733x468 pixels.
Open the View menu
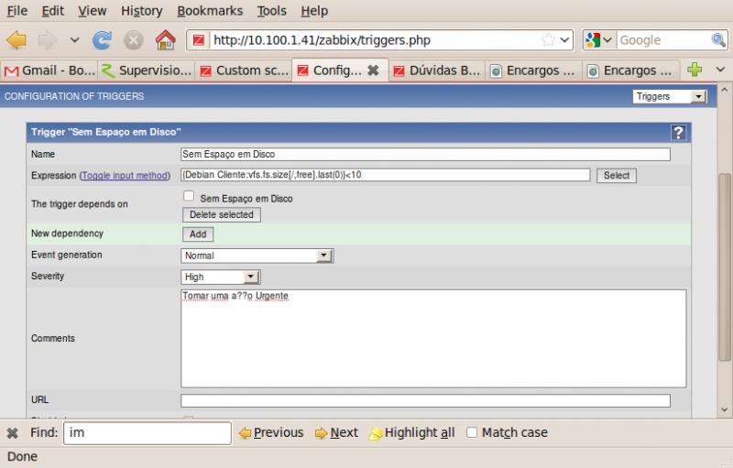click(x=93, y=11)
